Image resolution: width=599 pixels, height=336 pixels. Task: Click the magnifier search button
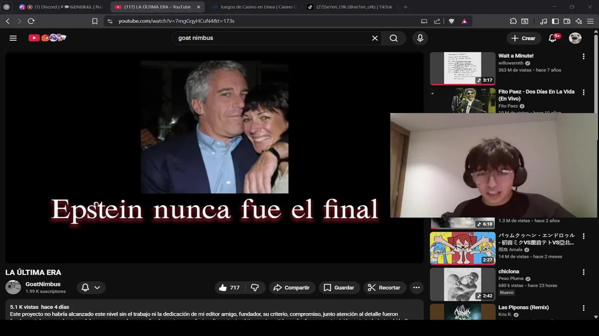click(x=394, y=38)
